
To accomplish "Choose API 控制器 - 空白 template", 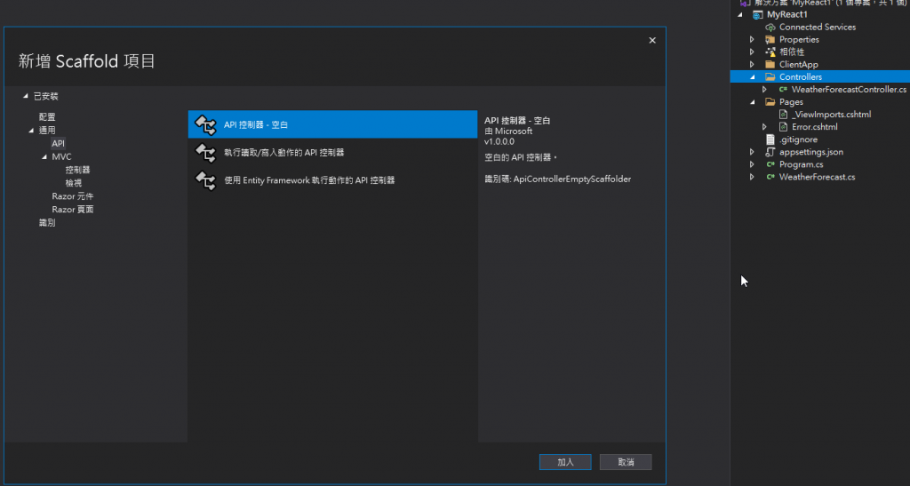I will (332, 124).
